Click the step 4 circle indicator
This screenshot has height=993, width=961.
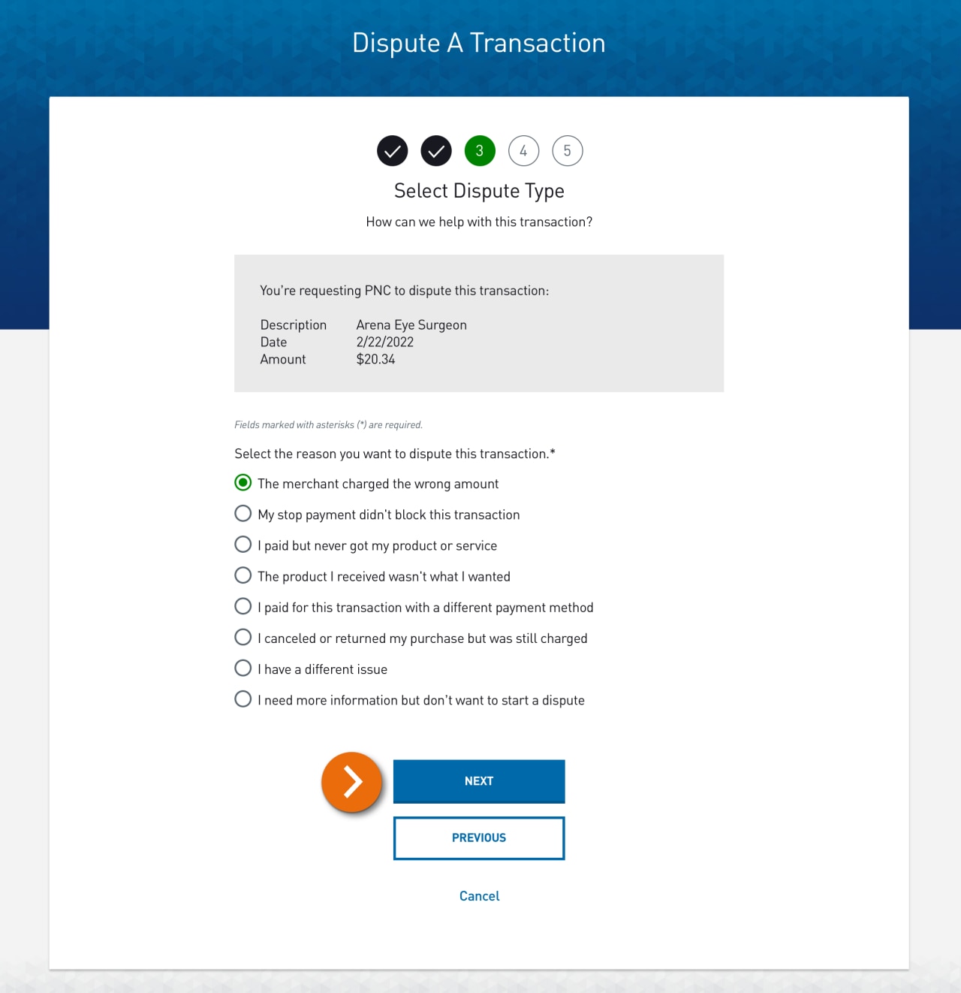(523, 150)
